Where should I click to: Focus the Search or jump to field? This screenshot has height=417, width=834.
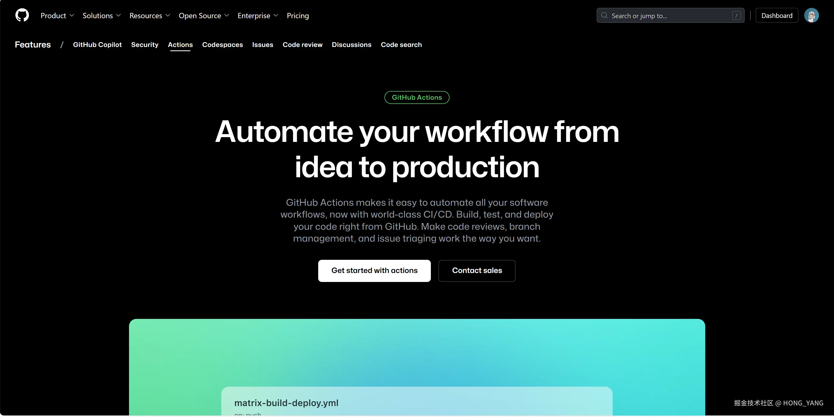667,16
